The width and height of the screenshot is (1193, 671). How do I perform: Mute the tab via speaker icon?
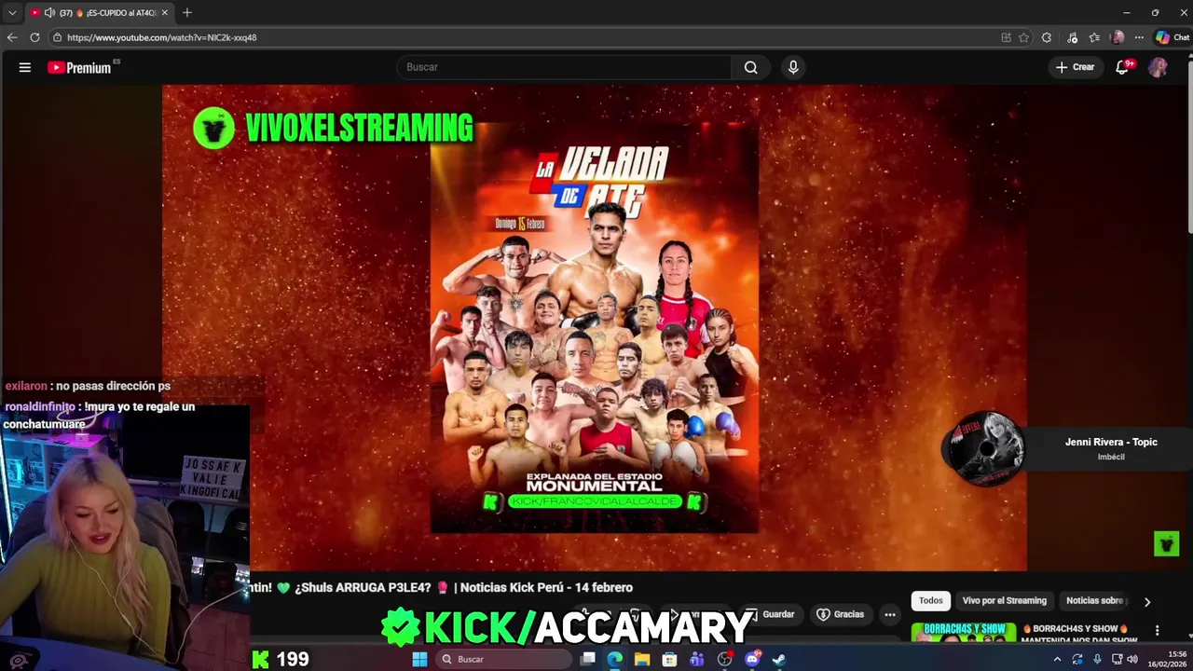(x=49, y=13)
